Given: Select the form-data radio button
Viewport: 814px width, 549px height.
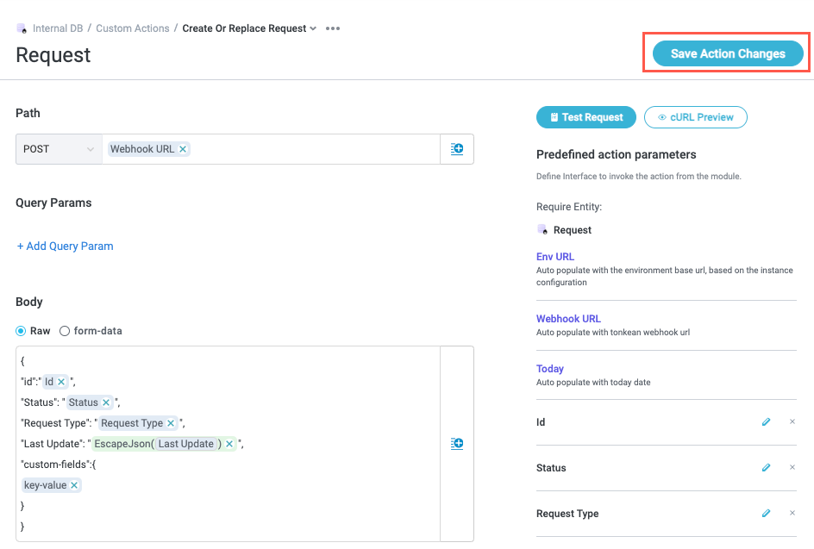Looking at the screenshot, I should click(x=65, y=331).
